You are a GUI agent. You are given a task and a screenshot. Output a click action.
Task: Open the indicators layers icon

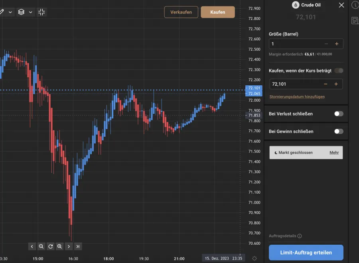pyautogui.click(x=22, y=12)
